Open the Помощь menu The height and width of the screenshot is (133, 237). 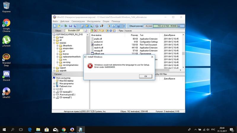116,21
